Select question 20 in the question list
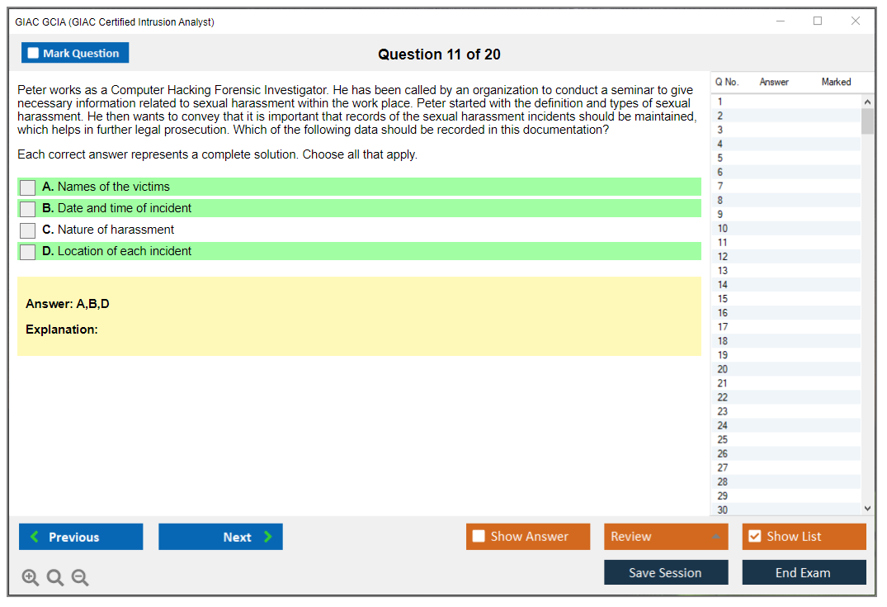The width and height of the screenshot is (887, 607). point(723,369)
